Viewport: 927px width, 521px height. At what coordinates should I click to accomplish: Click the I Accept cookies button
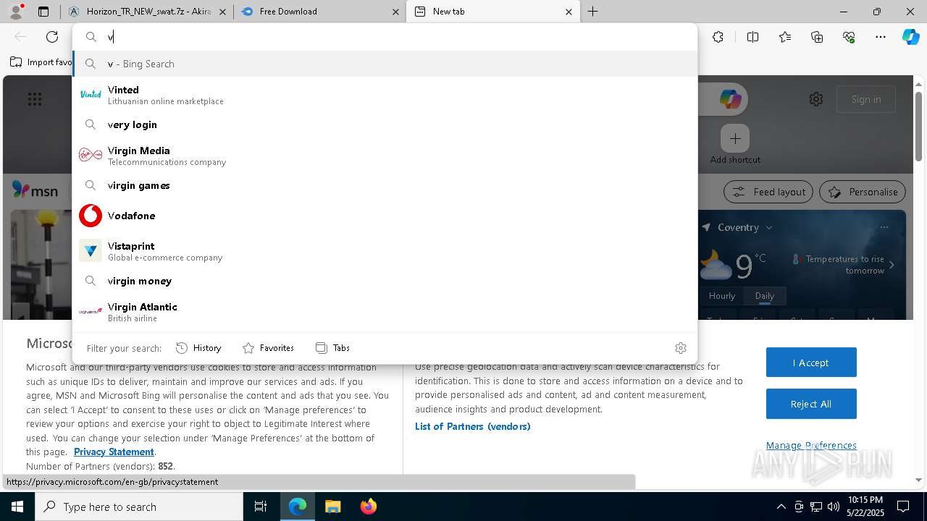click(811, 363)
